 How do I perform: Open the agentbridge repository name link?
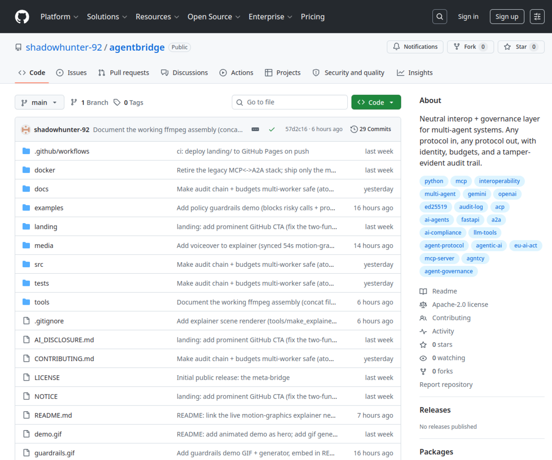click(x=137, y=47)
